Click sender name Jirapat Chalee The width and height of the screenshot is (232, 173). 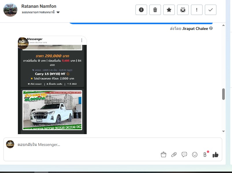(195, 28)
